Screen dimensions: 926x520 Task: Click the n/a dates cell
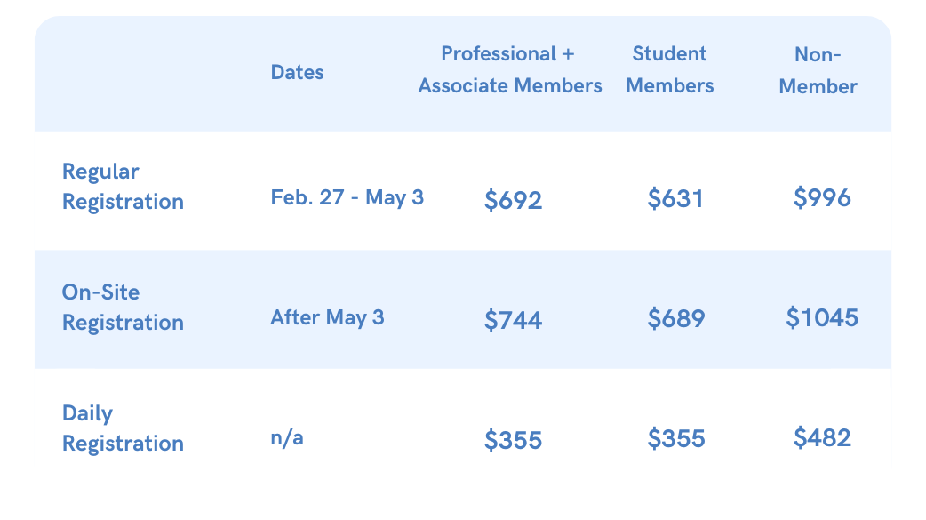[287, 438]
